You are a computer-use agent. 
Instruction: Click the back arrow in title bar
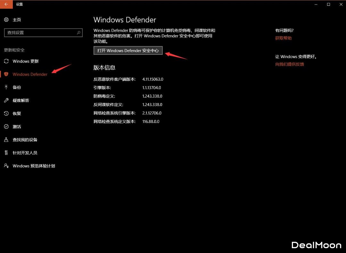[6, 4]
